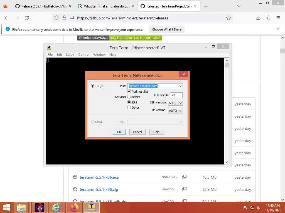Open a new tab with the plus icon
The height and width of the screenshot is (213, 285).
(206, 6)
